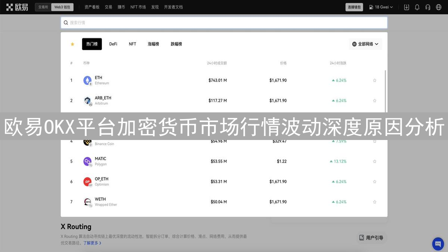Image resolution: width=448 pixels, height=252 pixels.
Task: Open the notifications bell icon
Action: pyautogui.click(x=417, y=7)
